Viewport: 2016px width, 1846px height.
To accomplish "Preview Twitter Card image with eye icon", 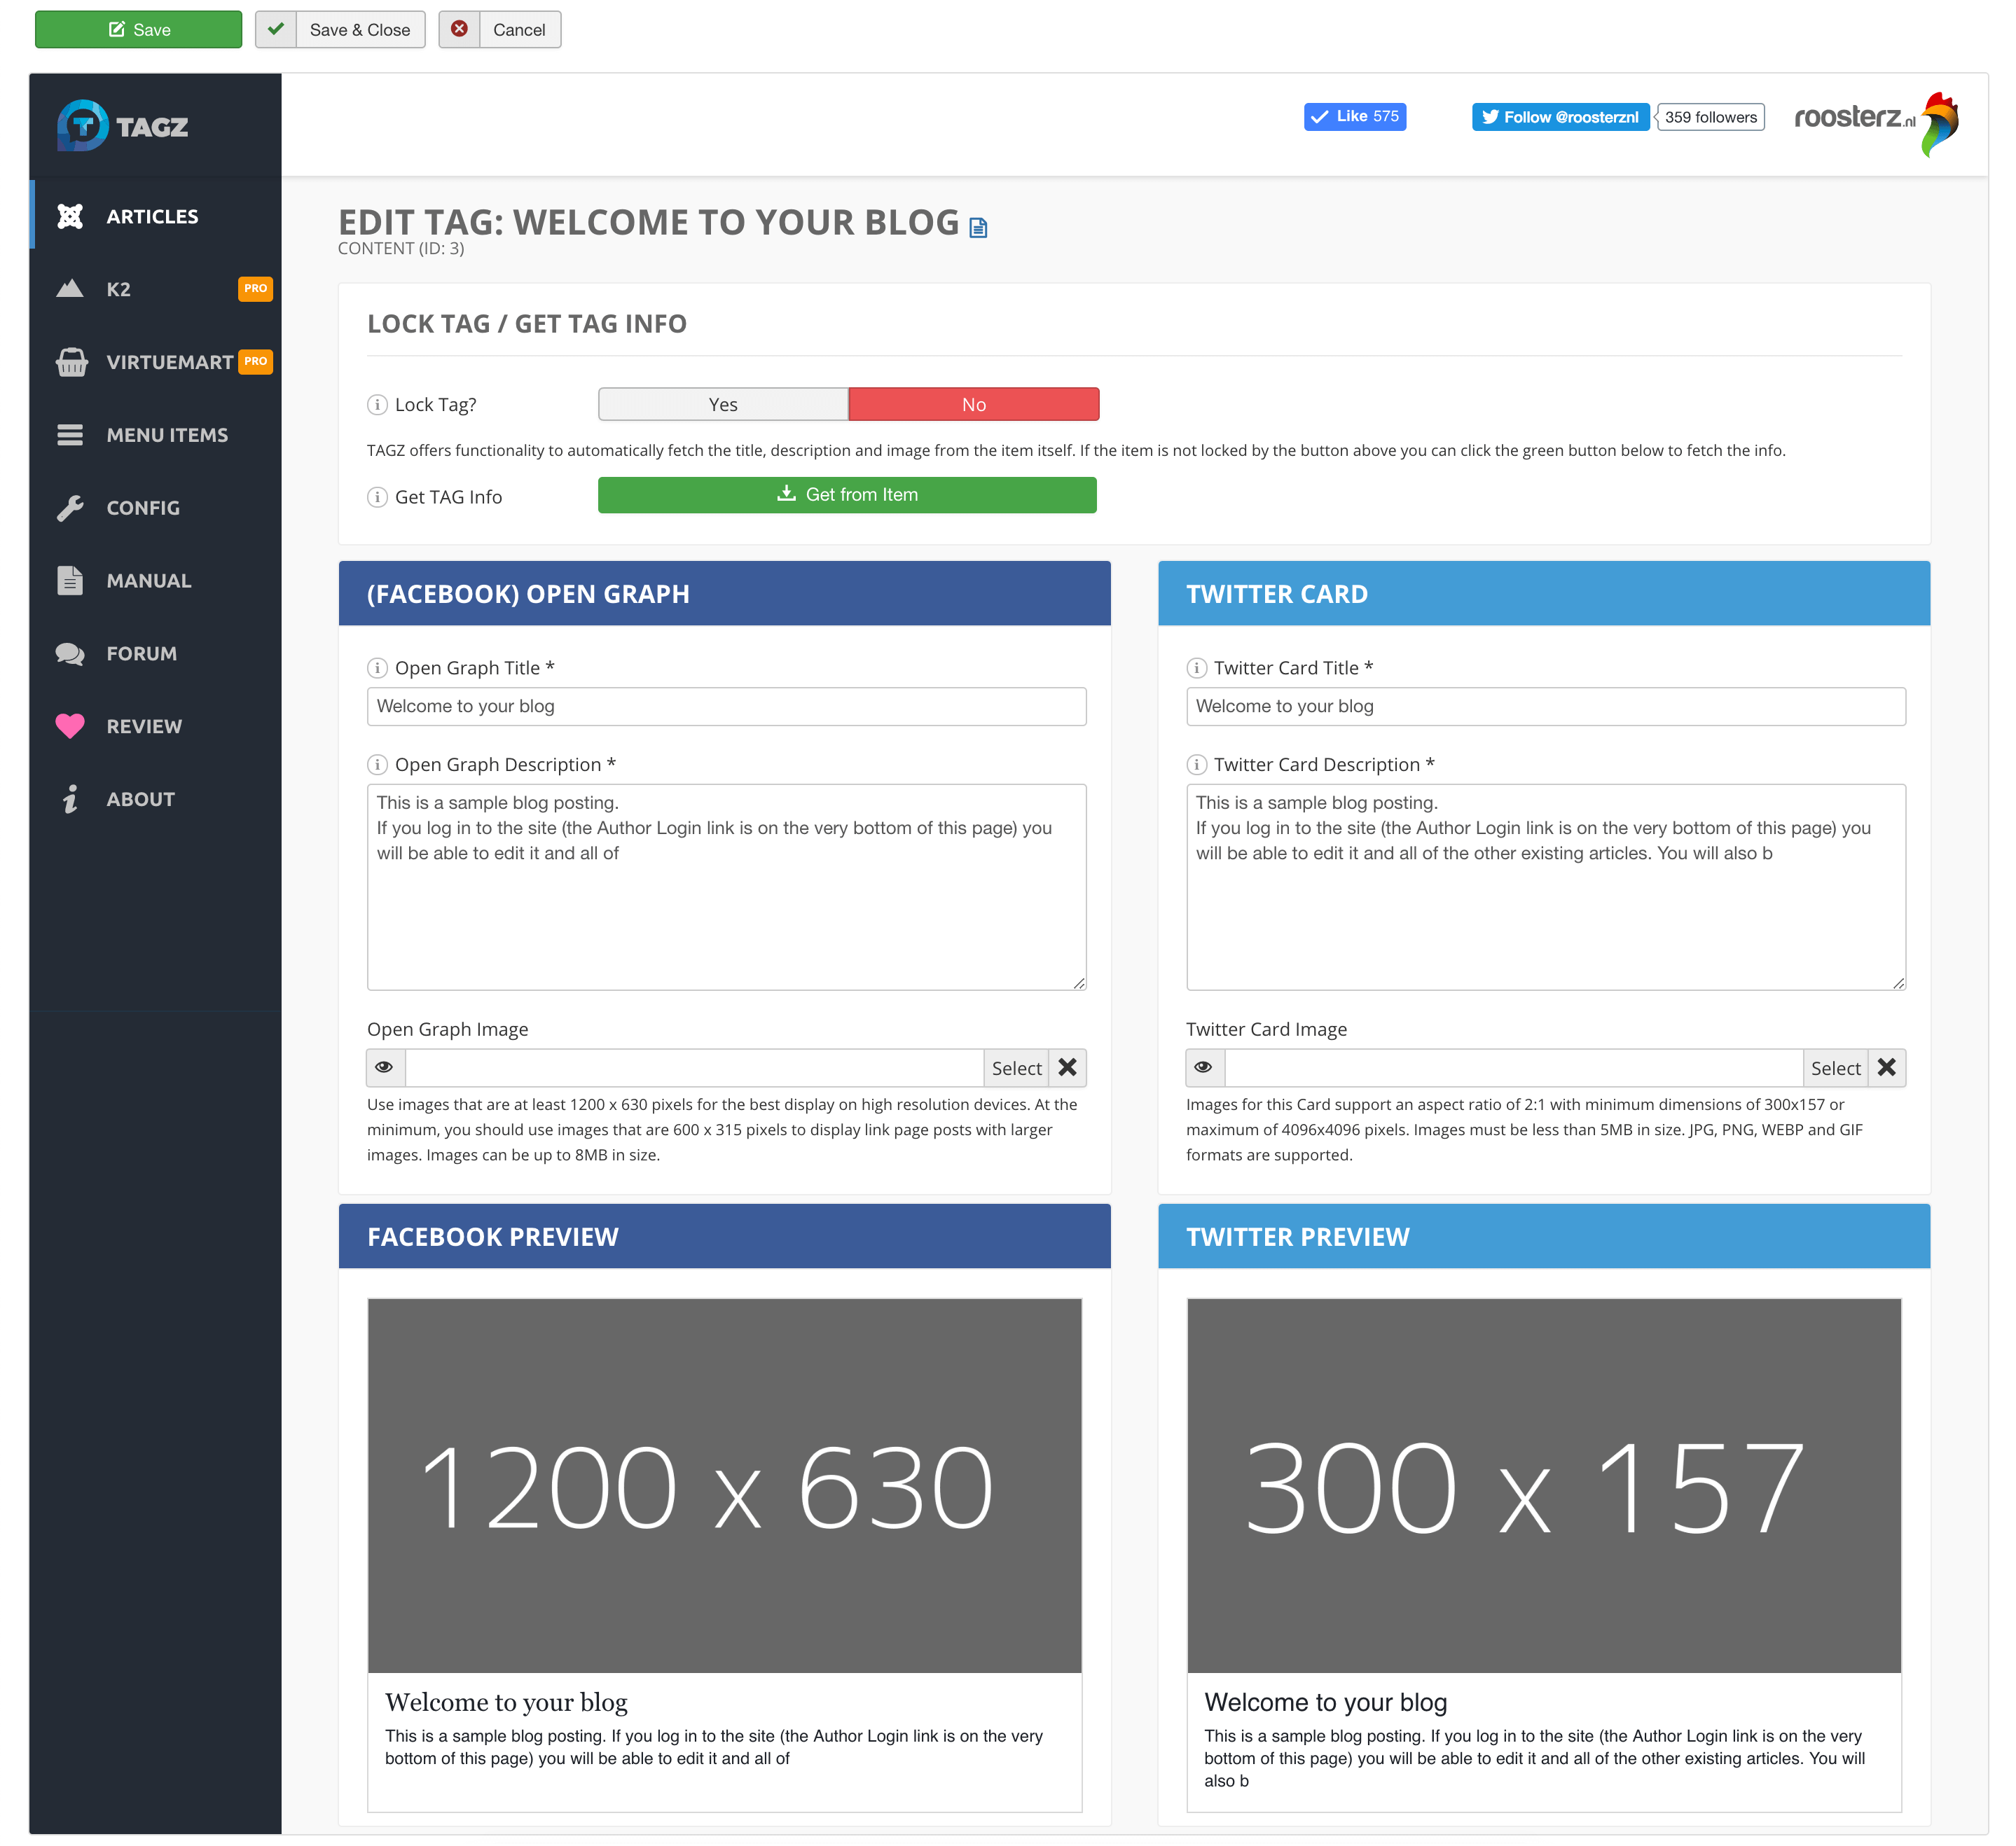I will point(1203,1068).
